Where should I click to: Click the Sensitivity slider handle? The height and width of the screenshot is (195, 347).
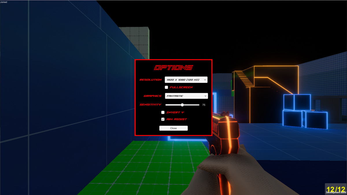click(x=182, y=105)
